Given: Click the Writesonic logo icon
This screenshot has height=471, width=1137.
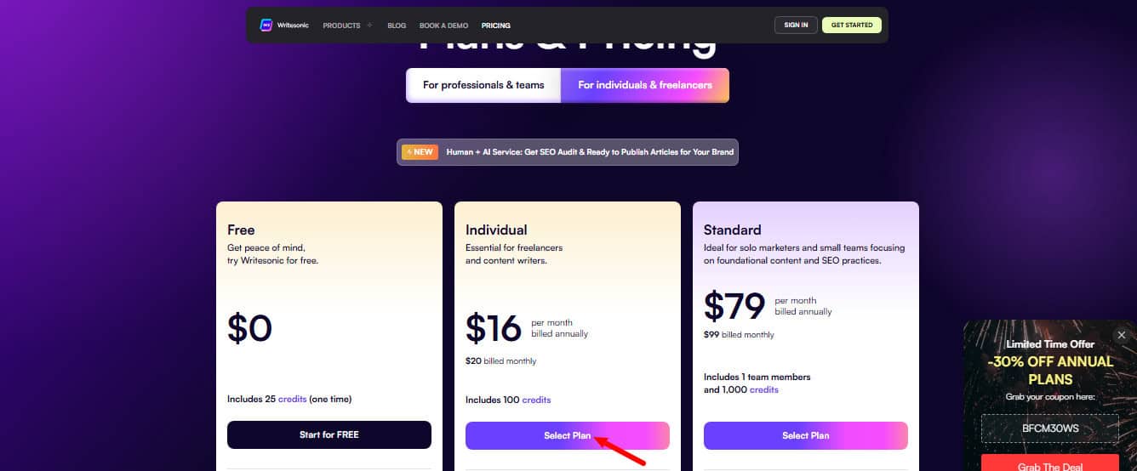Looking at the screenshot, I should [x=266, y=26].
